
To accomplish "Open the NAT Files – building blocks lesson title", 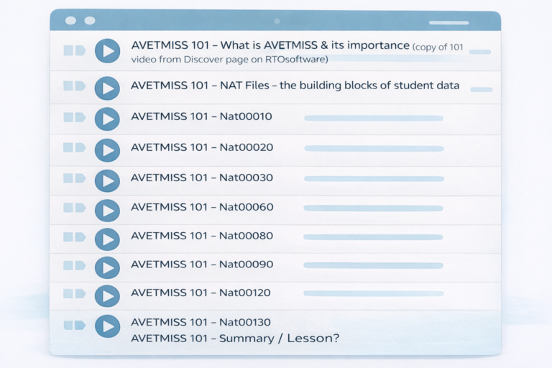I will pyautogui.click(x=295, y=86).
